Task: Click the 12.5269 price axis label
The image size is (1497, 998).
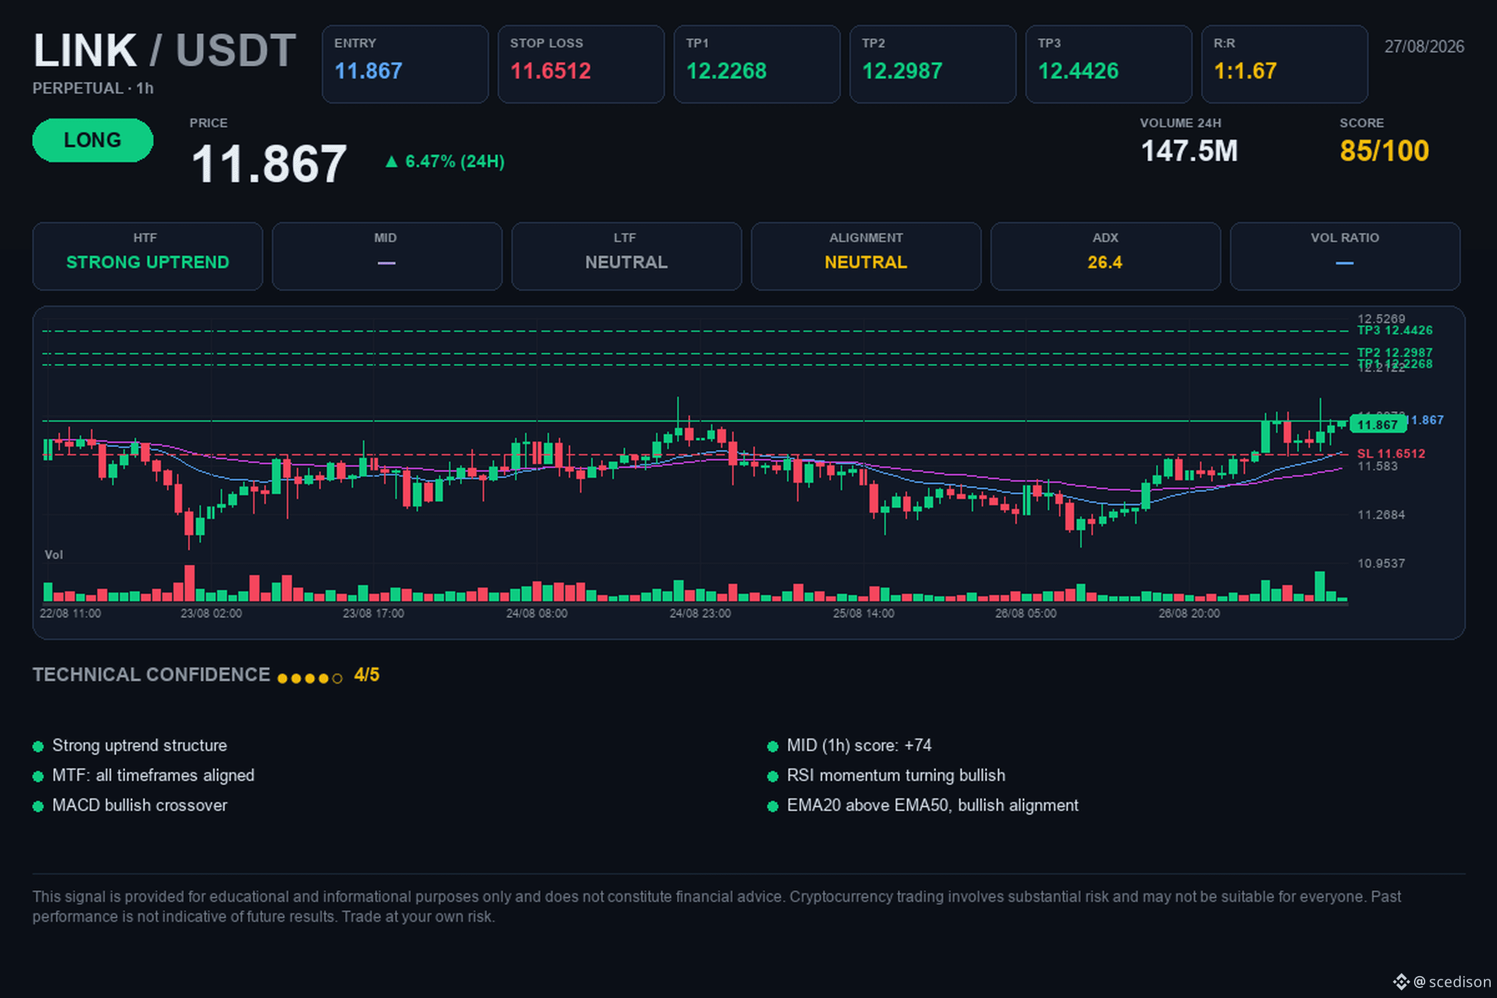Action: coord(1381,319)
